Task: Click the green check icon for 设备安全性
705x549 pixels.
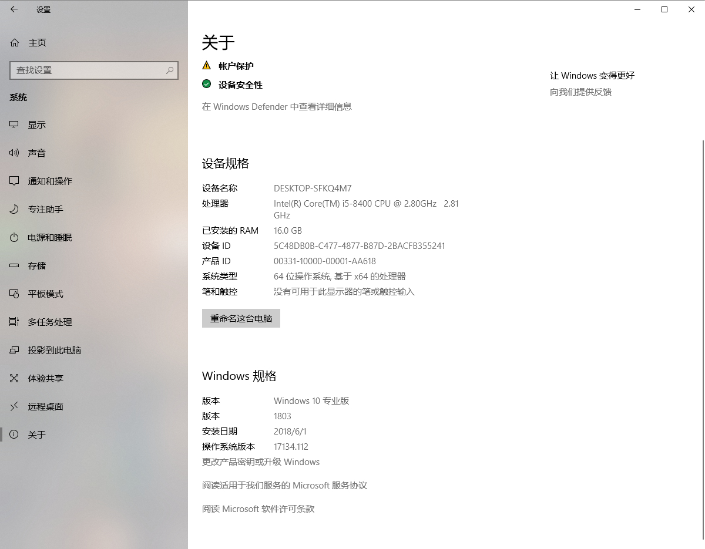Action: (206, 84)
